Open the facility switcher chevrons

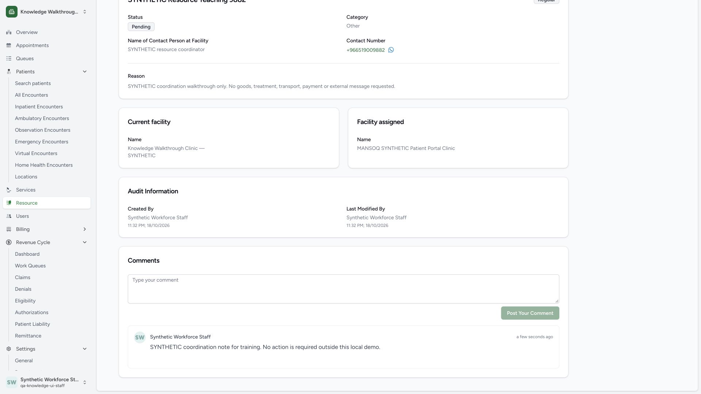85,12
